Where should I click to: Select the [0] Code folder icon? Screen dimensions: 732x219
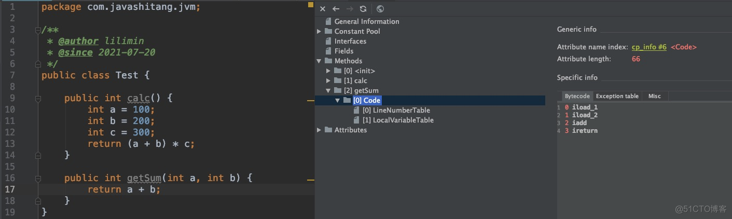(x=347, y=100)
